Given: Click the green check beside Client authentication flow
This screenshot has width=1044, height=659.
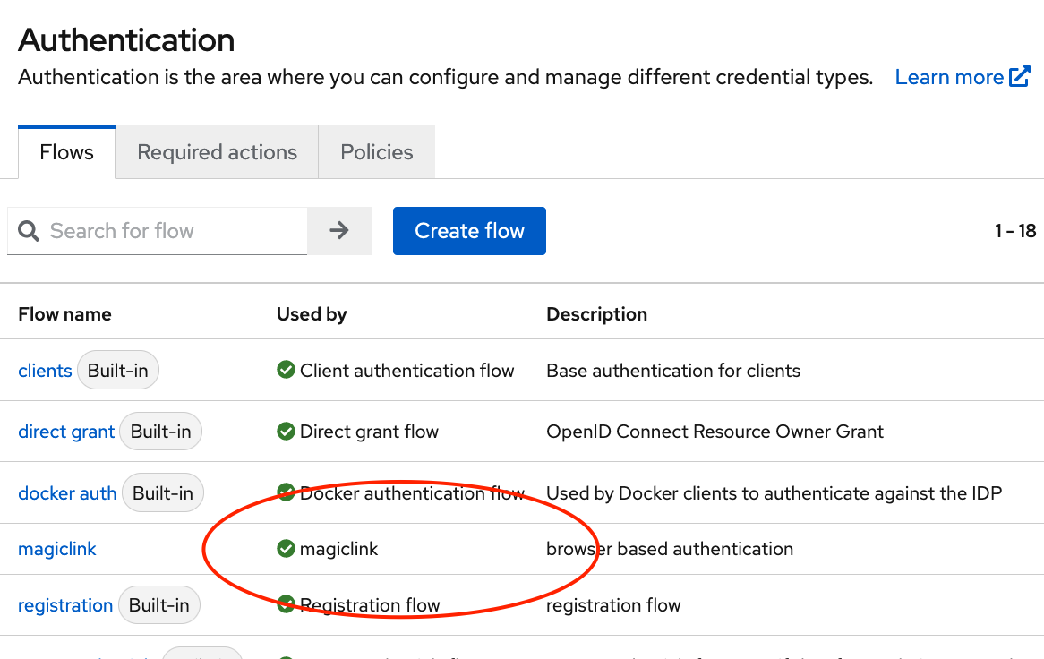Looking at the screenshot, I should 286,370.
